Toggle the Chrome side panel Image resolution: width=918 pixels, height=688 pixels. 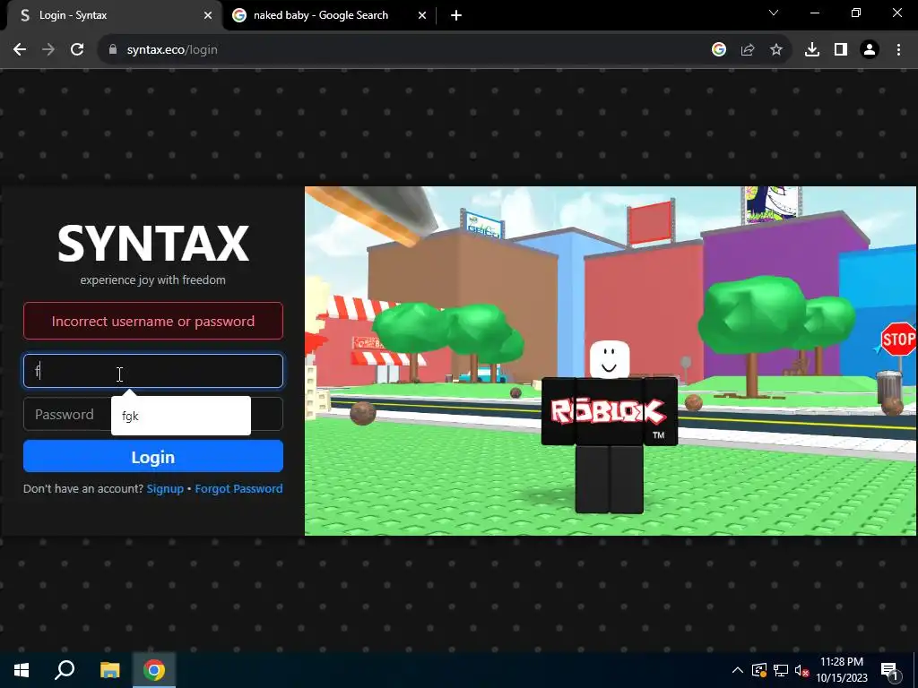click(x=841, y=50)
